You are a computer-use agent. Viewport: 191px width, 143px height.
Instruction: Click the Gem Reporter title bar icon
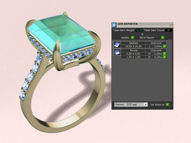(114, 25)
